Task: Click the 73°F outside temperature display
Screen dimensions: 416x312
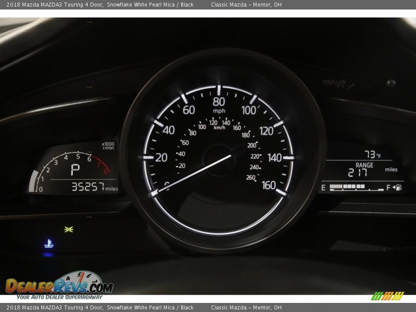Action: (372, 154)
